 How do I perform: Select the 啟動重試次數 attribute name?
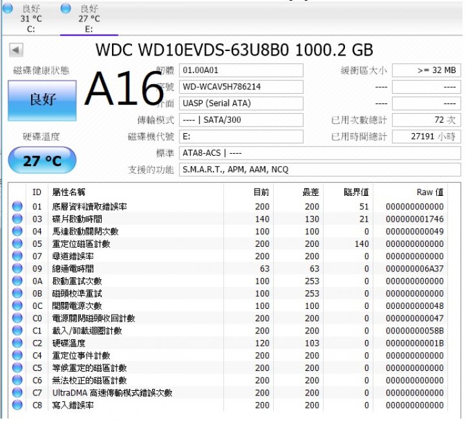click(x=77, y=281)
